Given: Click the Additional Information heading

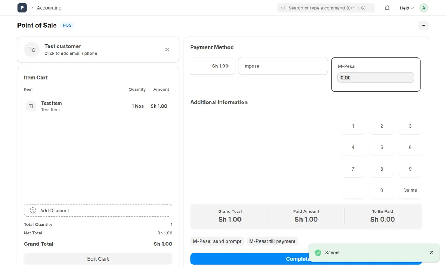Looking at the screenshot, I should point(219,102).
